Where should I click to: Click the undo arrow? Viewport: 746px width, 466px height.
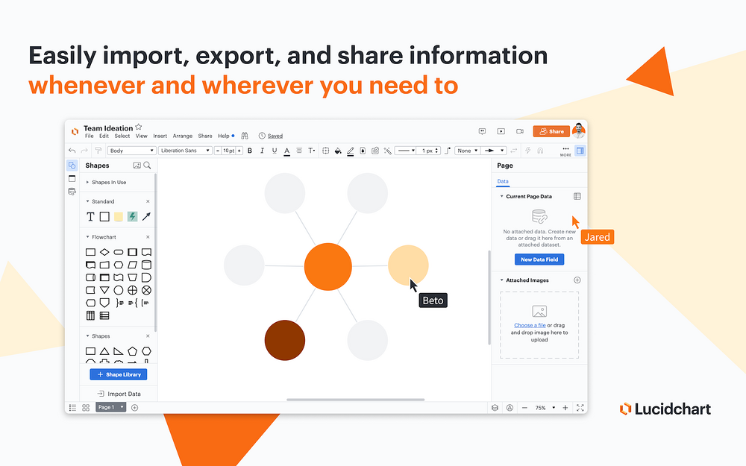[72, 151]
